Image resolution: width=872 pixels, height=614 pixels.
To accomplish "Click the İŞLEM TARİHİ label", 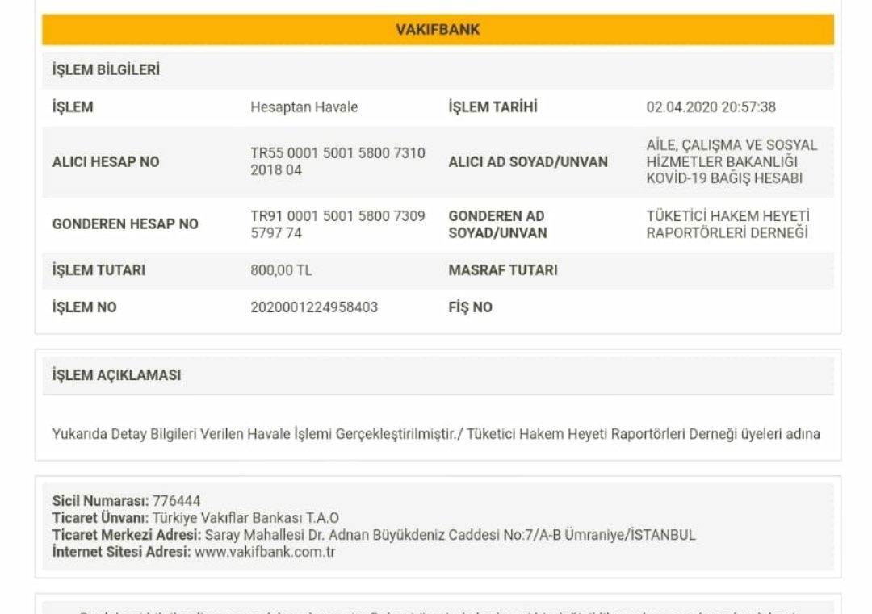I will [x=493, y=107].
